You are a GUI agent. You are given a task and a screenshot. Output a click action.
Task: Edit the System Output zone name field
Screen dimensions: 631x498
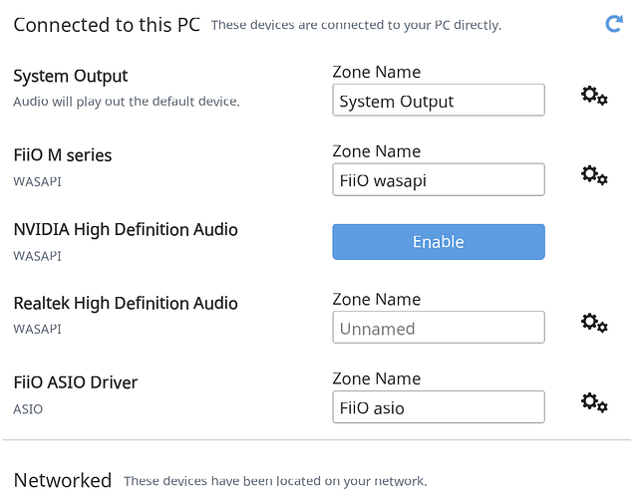[439, 100]
